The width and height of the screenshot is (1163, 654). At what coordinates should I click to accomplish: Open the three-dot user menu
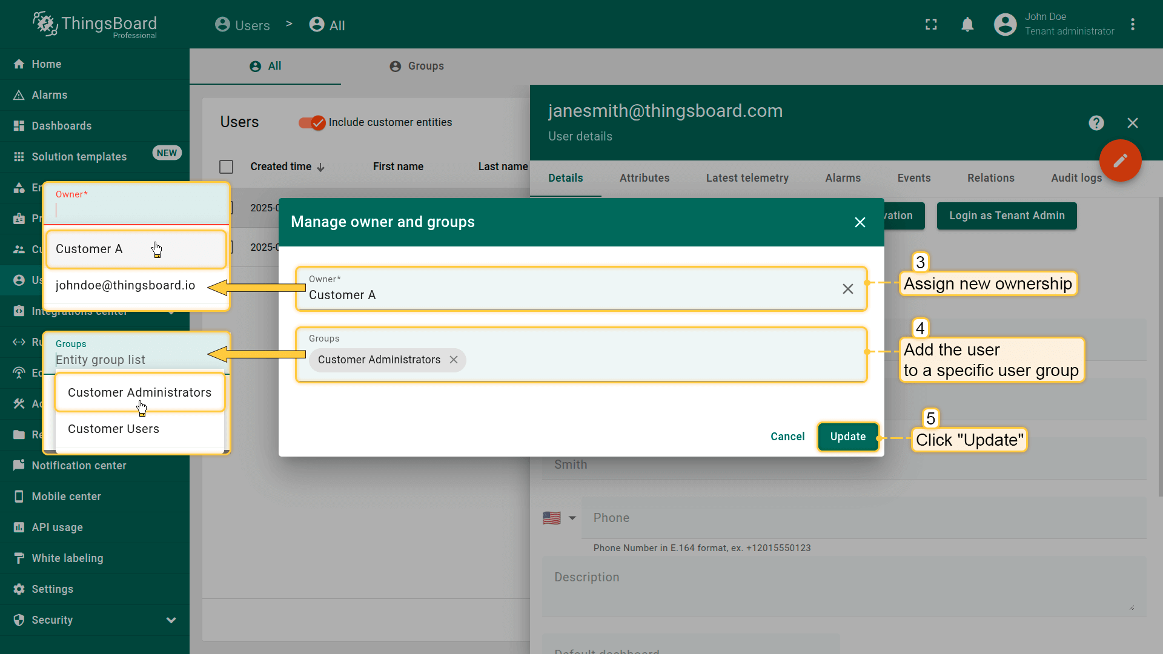point(1132,25)
